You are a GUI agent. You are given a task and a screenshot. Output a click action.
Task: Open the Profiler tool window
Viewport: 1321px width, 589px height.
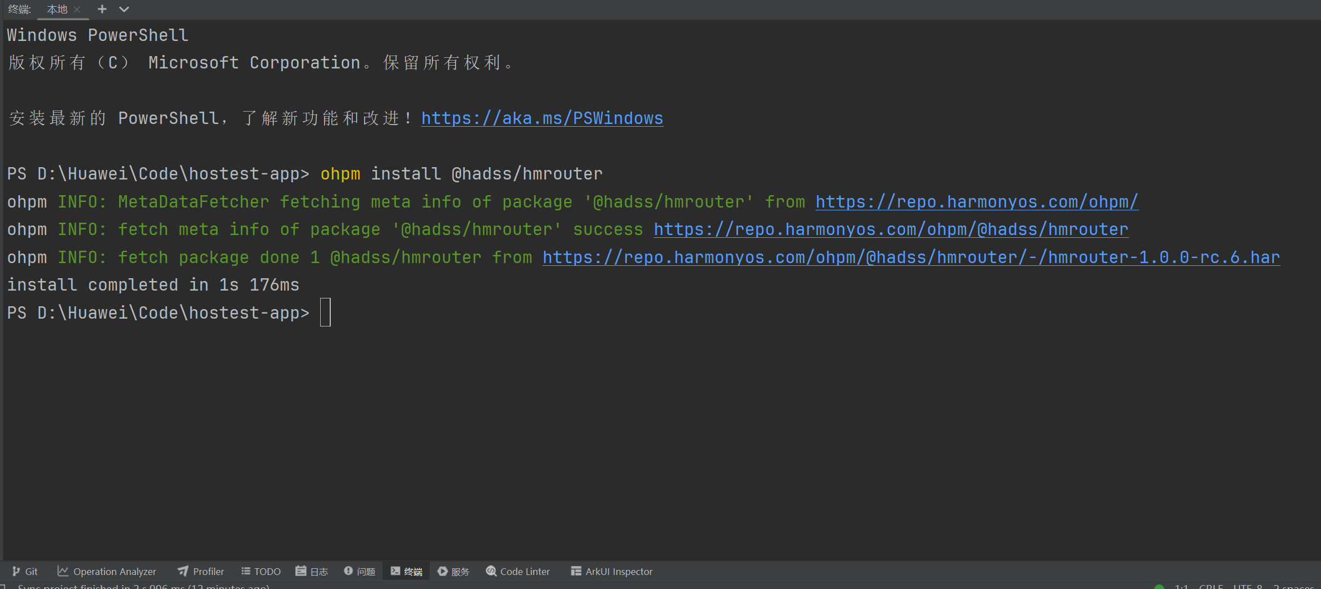(201, 571)
